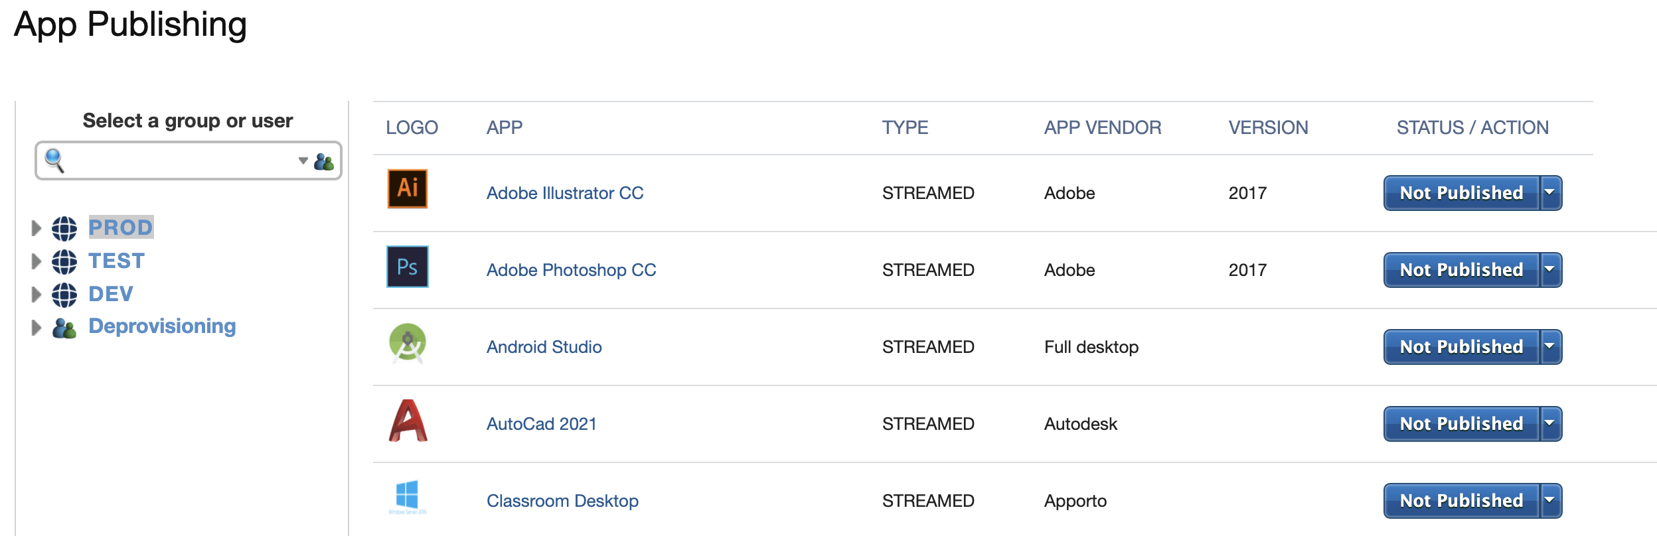This screenshot has height=536, width=1657.
Task: Click STREAMED type in AutoCad 2021 row
Action: (928, 424)
